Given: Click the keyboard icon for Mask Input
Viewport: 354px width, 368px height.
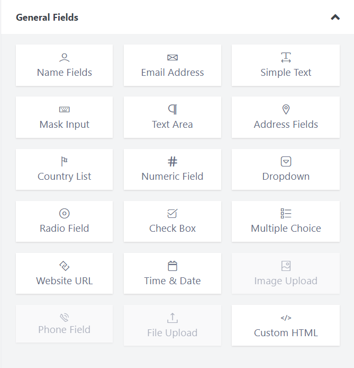Looking at the screenshot, I should point(65,110).
